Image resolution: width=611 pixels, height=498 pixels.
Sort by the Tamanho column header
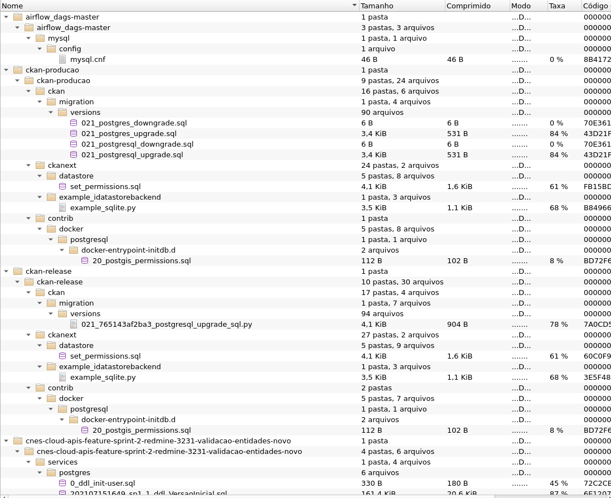[x=402, y=6]
